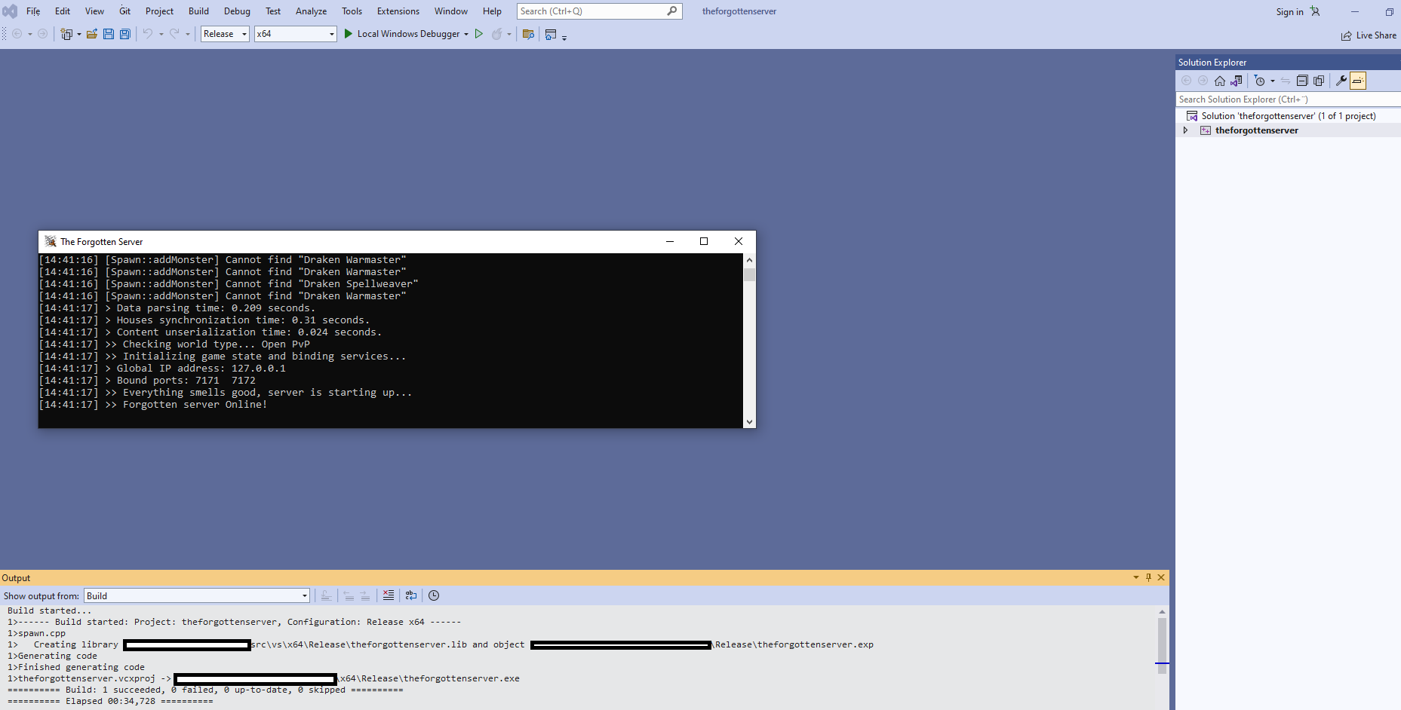Open the New Project icon dropdown arrow
This screenshot has height=710, width=1401.
pos(79,34)
